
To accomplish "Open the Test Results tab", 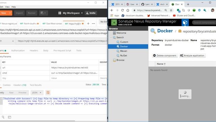I will pos(36,85).
